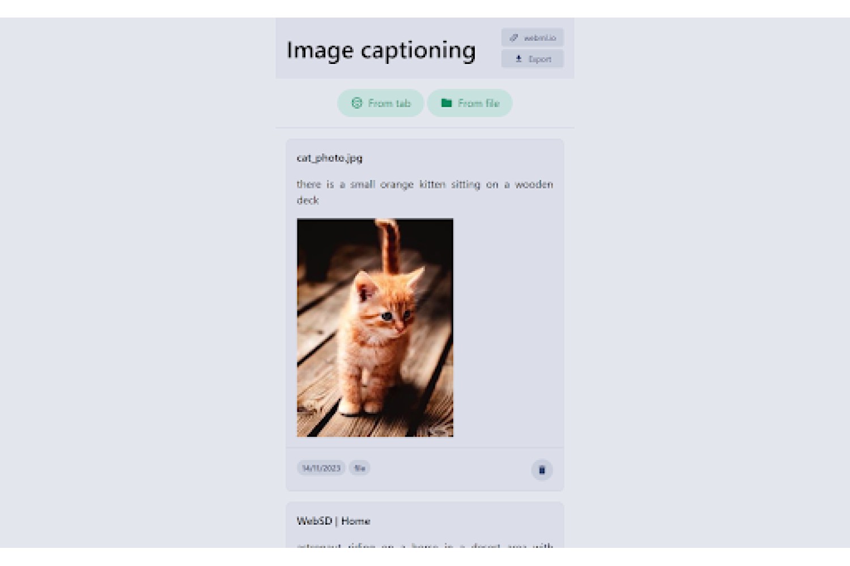
Task: Click the small file source chip
Action: coord(359,468)
